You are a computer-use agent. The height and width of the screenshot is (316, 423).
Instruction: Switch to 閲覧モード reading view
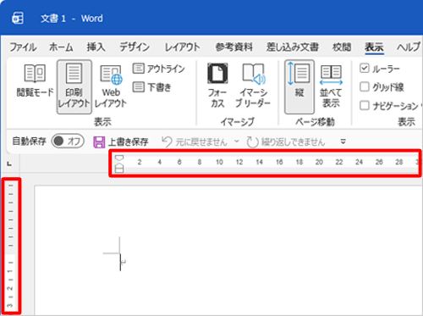click(x=35, y=80)
